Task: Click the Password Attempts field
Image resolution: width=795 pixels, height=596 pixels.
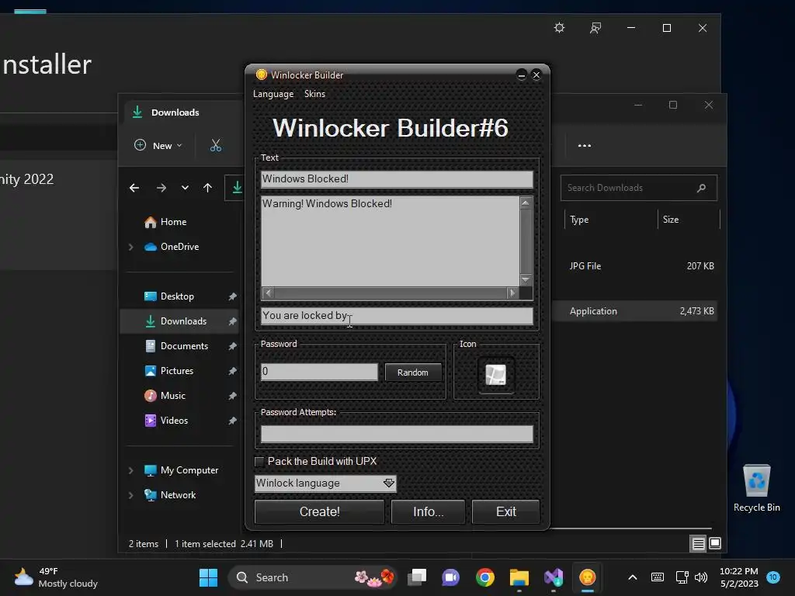Action: pyautogui.click(x=397, y=434)
